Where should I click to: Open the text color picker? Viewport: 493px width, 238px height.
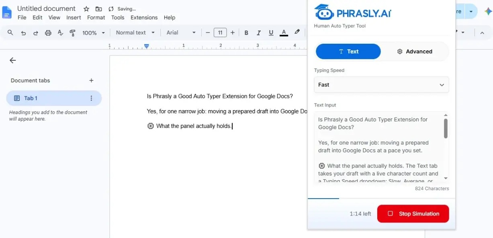coord(284,33)
